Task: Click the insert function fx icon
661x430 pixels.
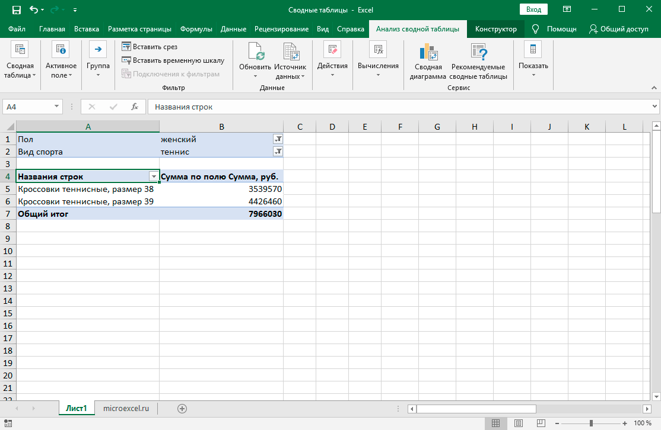Action: (x=135, y=107)
